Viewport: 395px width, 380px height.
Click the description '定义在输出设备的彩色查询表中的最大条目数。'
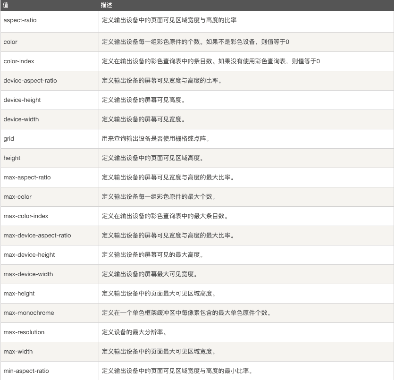(x=165, y=216)
